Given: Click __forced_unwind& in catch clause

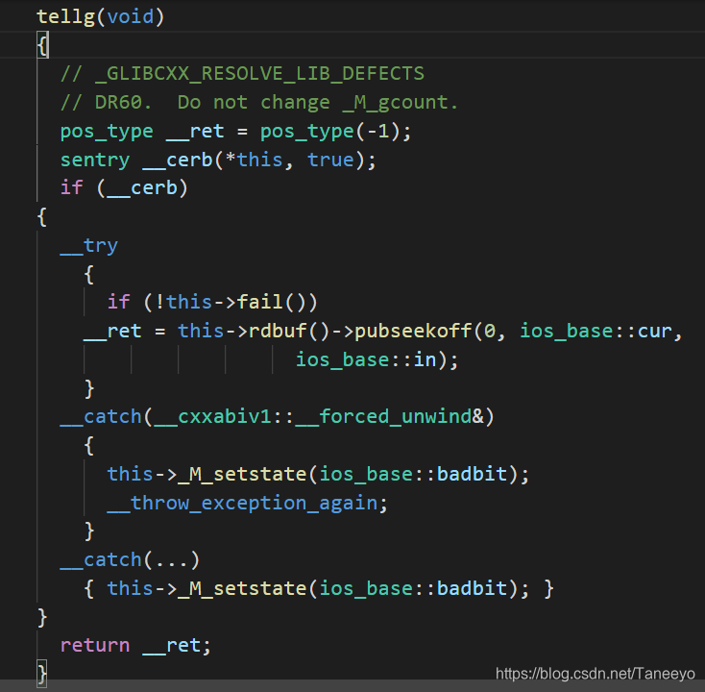Looking at the screenshot, I should (389, 416).
